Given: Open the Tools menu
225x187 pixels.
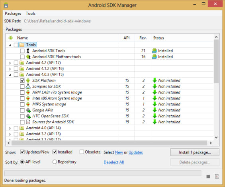Looking at the screenshot, I should pyautogui.click(x=31, y=14).
